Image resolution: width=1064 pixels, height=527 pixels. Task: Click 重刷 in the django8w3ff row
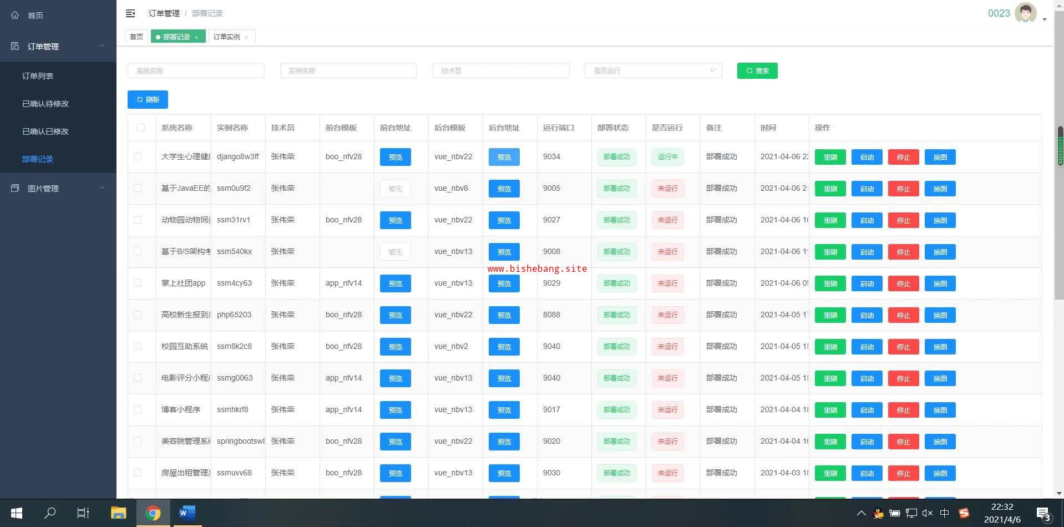[830, 157]
